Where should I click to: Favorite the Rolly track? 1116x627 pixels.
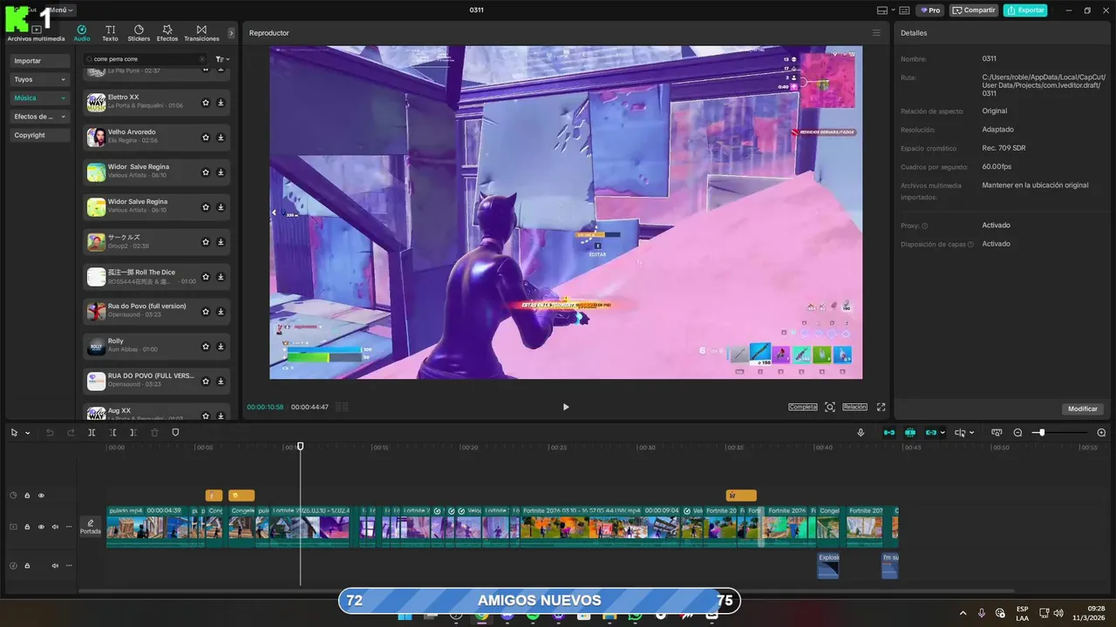pyautogui.click(x=206, y=347)
